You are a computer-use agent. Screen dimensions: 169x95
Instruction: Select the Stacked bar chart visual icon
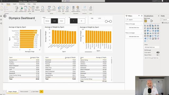(145, 26)
